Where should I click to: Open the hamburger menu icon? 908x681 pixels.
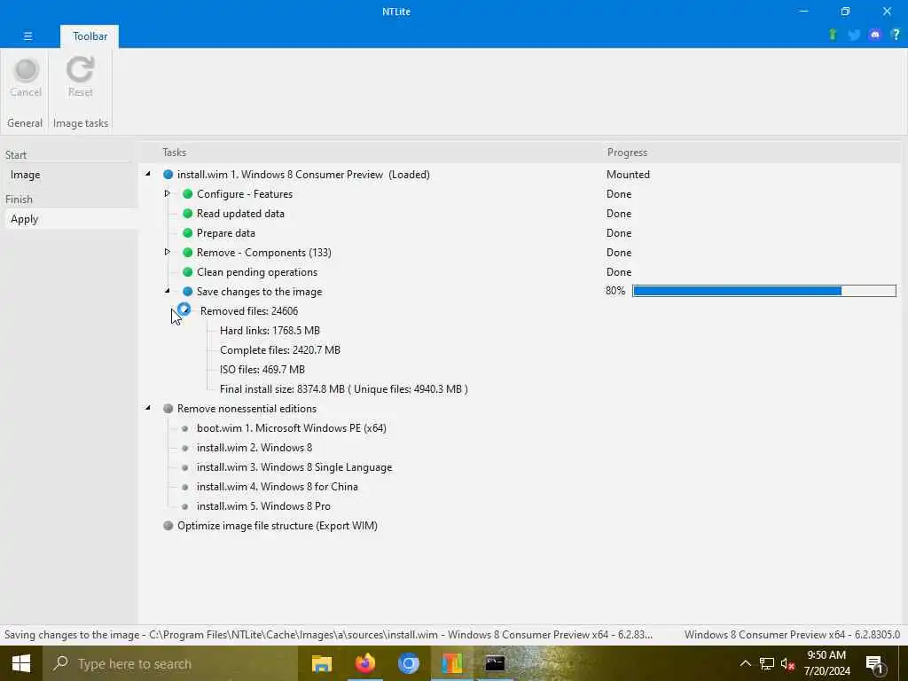click(x=27, y=35)
